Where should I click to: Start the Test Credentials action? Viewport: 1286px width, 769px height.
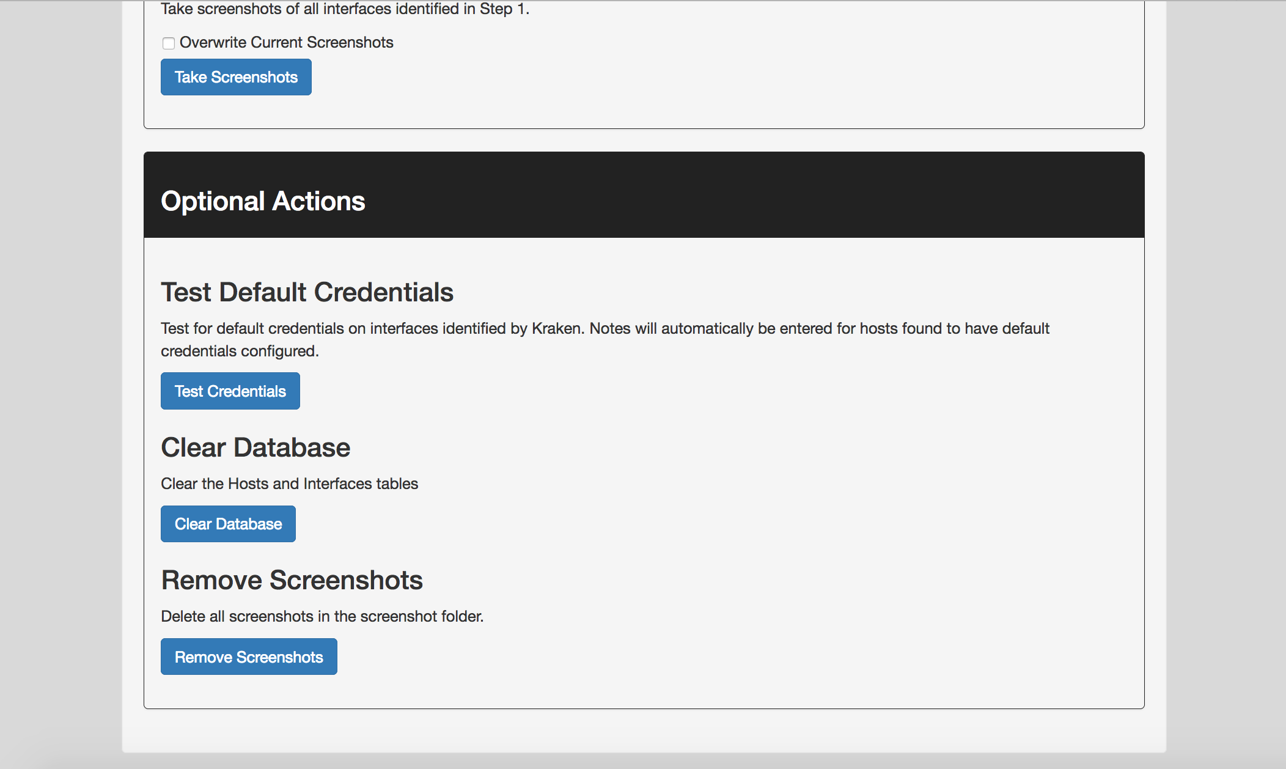230,391
